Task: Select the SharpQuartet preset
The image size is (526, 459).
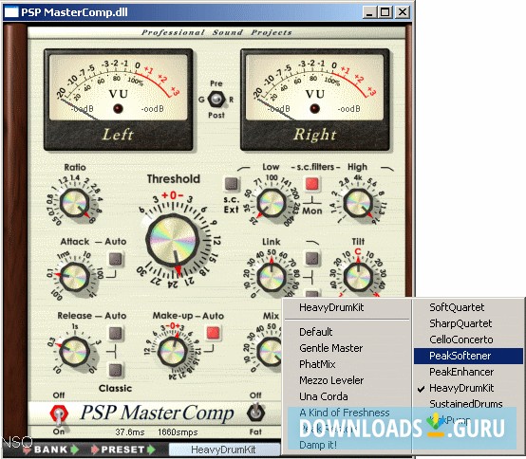Action: pyautogui.click(x=468, y=323)
